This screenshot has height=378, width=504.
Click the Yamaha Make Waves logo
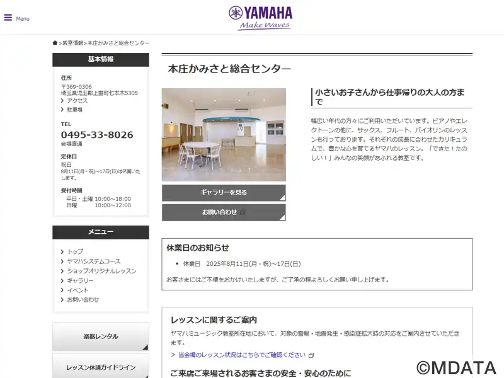(x=261, y=18)
